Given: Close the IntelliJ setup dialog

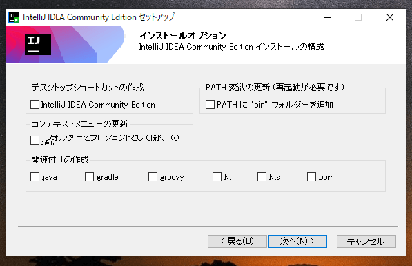Looking at the screenshot, I should (x=390, y=17).
